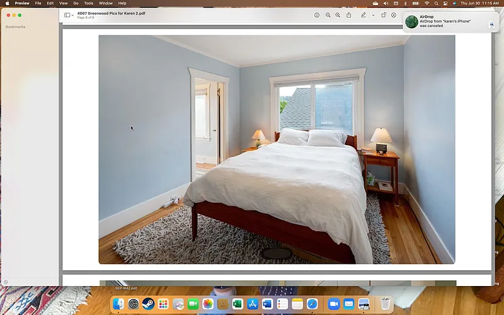Viewport: 504px width, 315px height.
Task: Launch Steam from the Dock
Action: 148,304
